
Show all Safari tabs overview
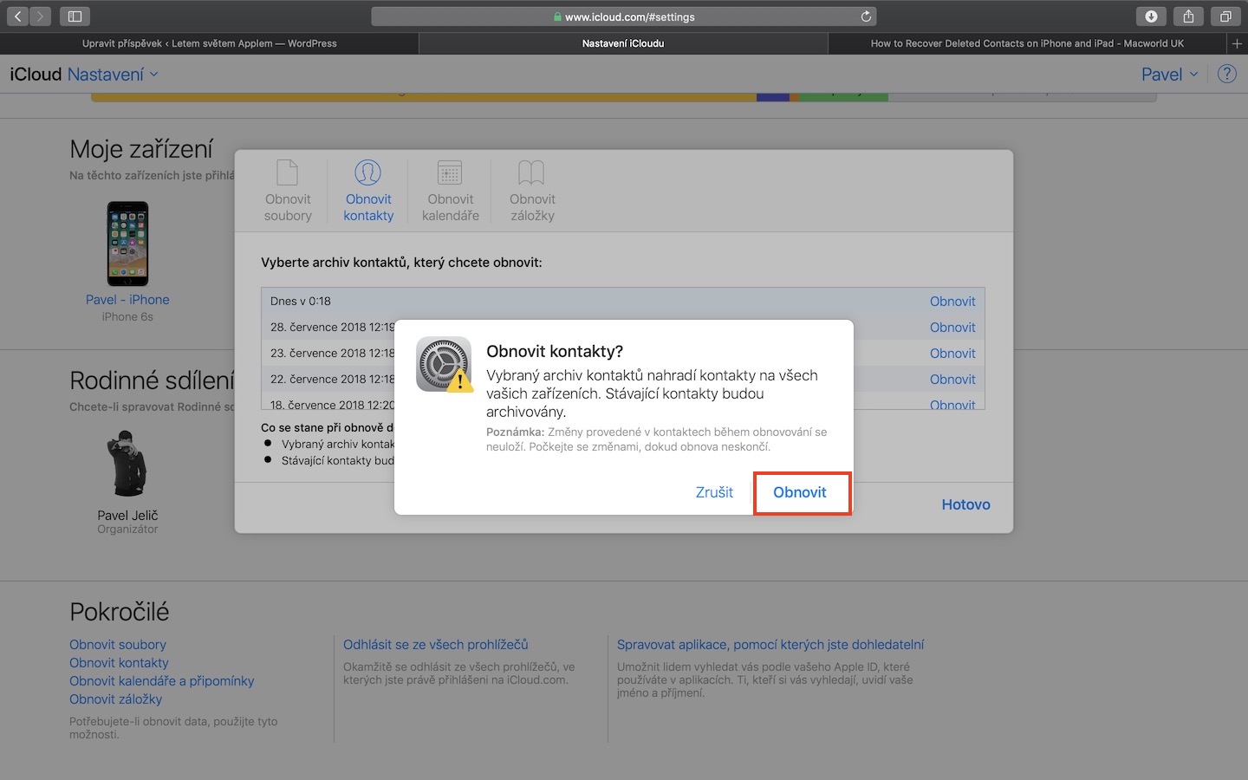coord(1225,16)
